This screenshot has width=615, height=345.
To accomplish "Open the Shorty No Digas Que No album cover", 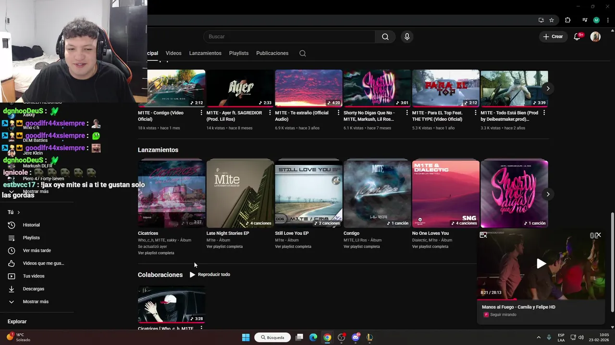I will coord(514,194).
